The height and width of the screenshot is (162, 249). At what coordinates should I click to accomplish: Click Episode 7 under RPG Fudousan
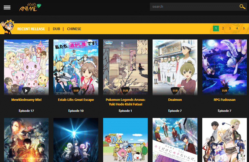pyautogui.click(x=224, y=111)
